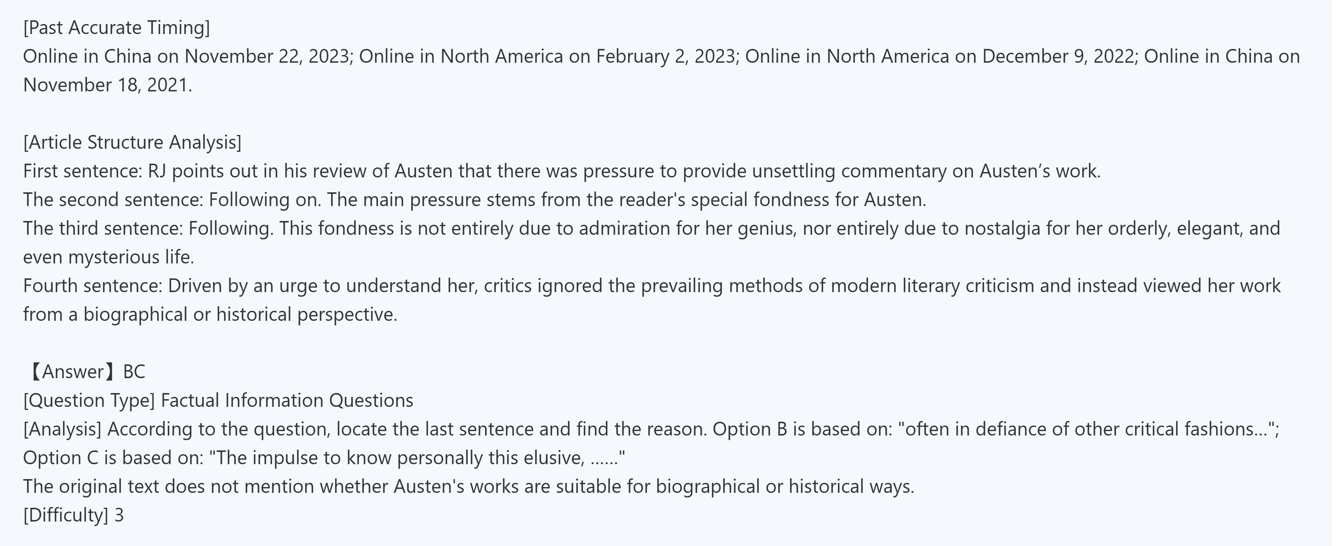Click the date December 9, 2022
Viewport: 1338px width, 546px height.
1058,56
